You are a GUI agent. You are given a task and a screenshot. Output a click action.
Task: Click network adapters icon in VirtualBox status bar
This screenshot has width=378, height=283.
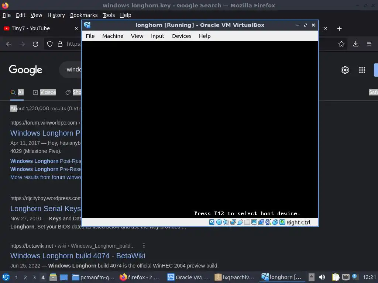(x=233, y=222)
